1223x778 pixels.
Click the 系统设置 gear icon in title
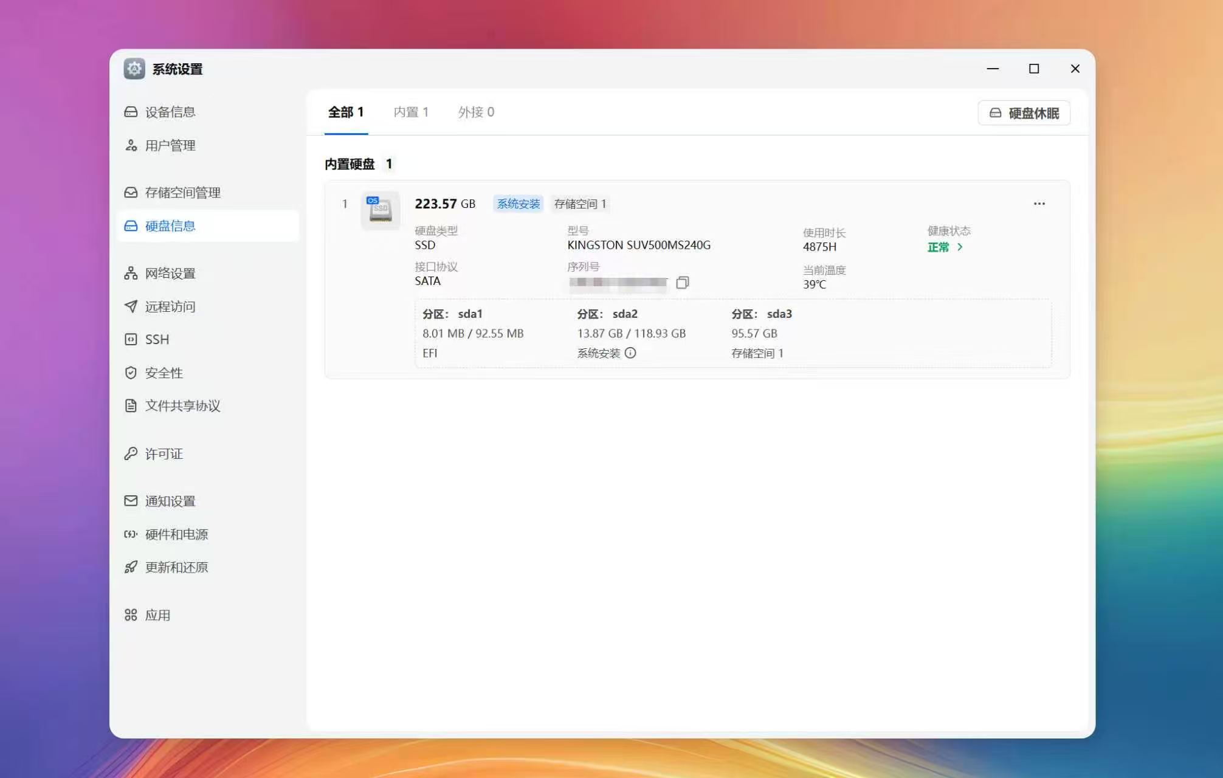tap(134, 69)
